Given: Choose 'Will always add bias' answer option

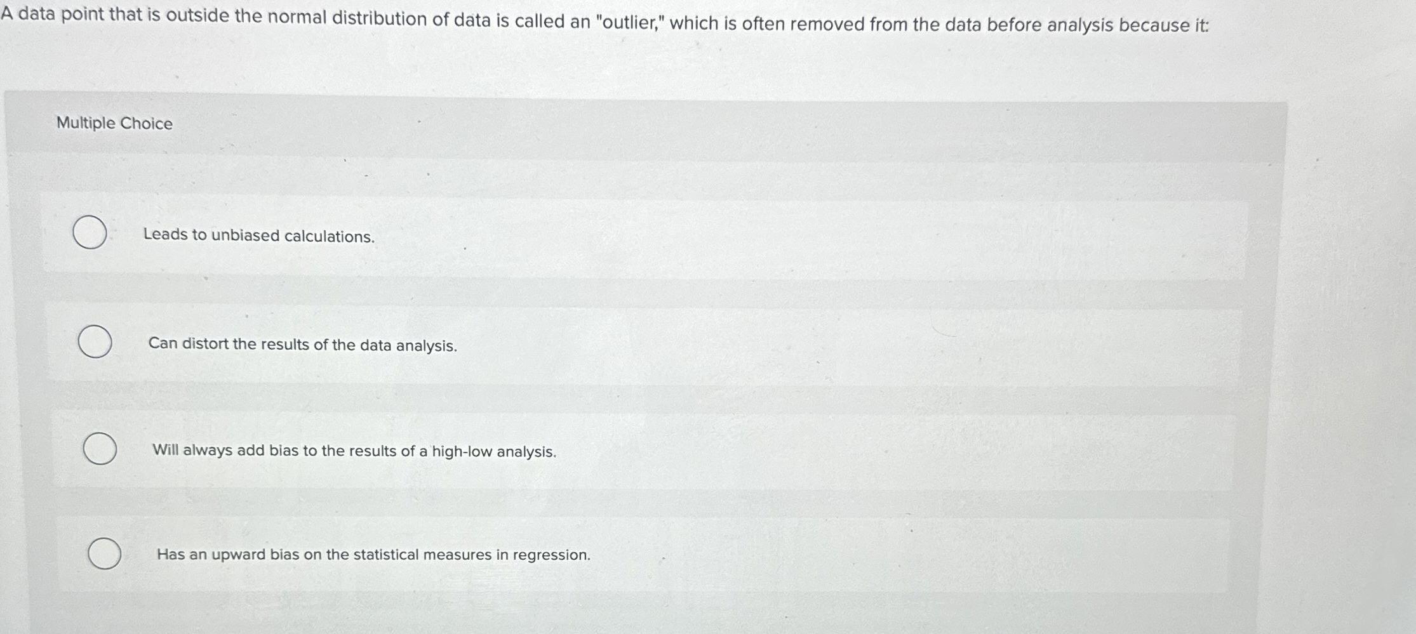Looking at the screenshot, I should pyautogui.click(x=100, y=450).
